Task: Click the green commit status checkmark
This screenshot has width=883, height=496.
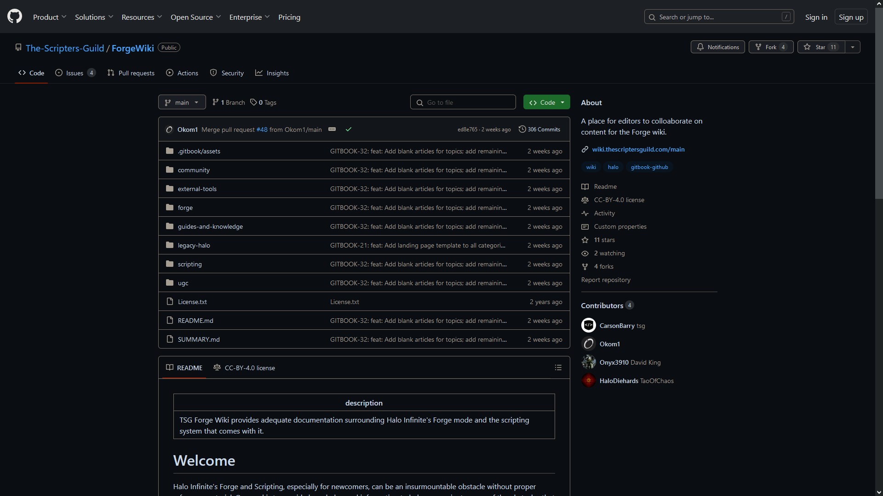Action: click(349, 129)
